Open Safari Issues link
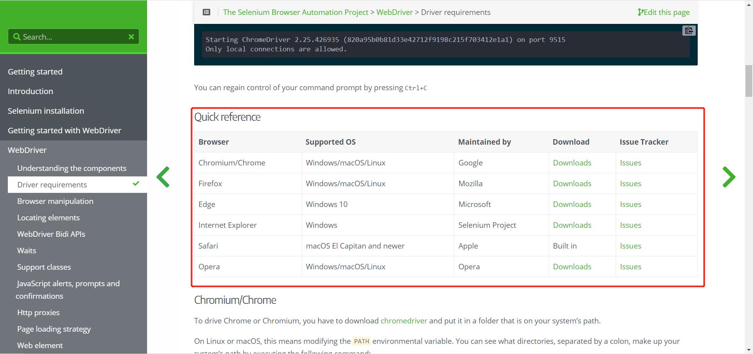 pos(631,246)
